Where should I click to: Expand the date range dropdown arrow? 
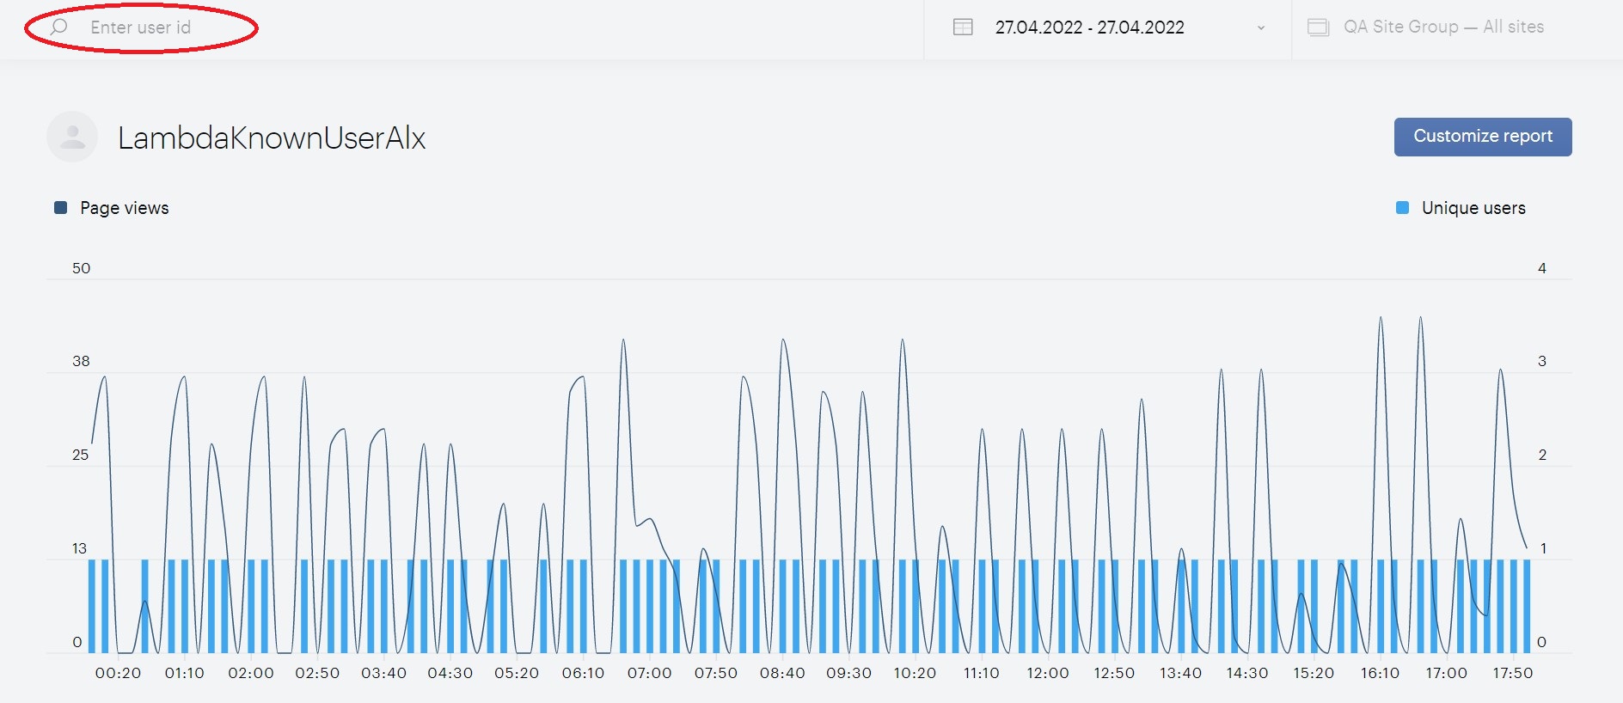point(1260,28)
